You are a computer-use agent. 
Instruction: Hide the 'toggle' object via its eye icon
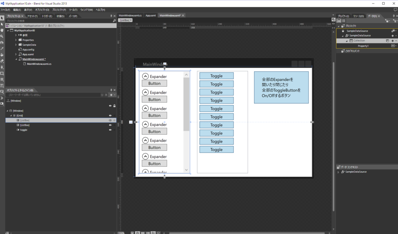click(x=110, y=129)
